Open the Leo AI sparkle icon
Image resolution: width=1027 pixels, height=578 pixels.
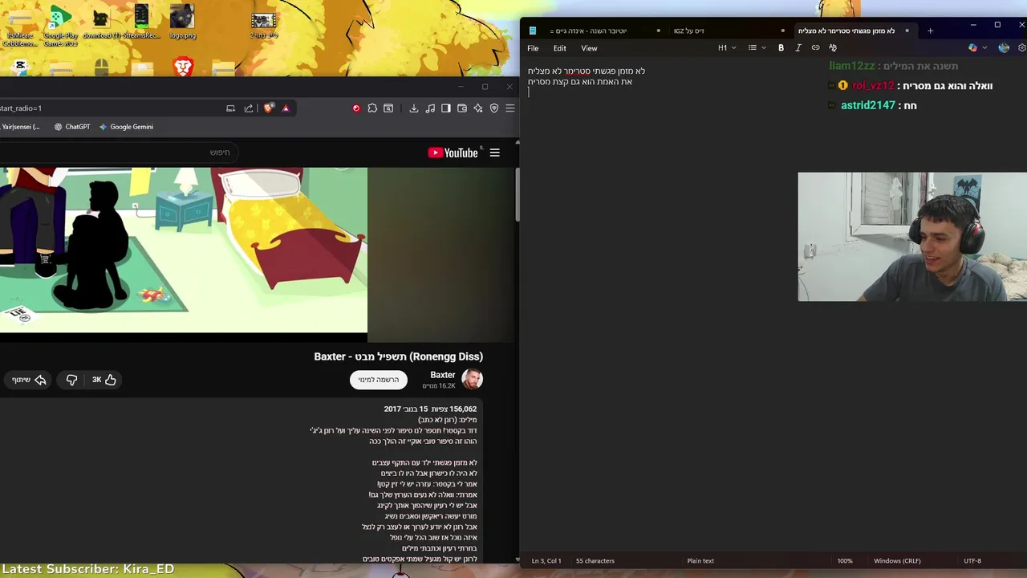pyautogui.click(x=478, y=108)
